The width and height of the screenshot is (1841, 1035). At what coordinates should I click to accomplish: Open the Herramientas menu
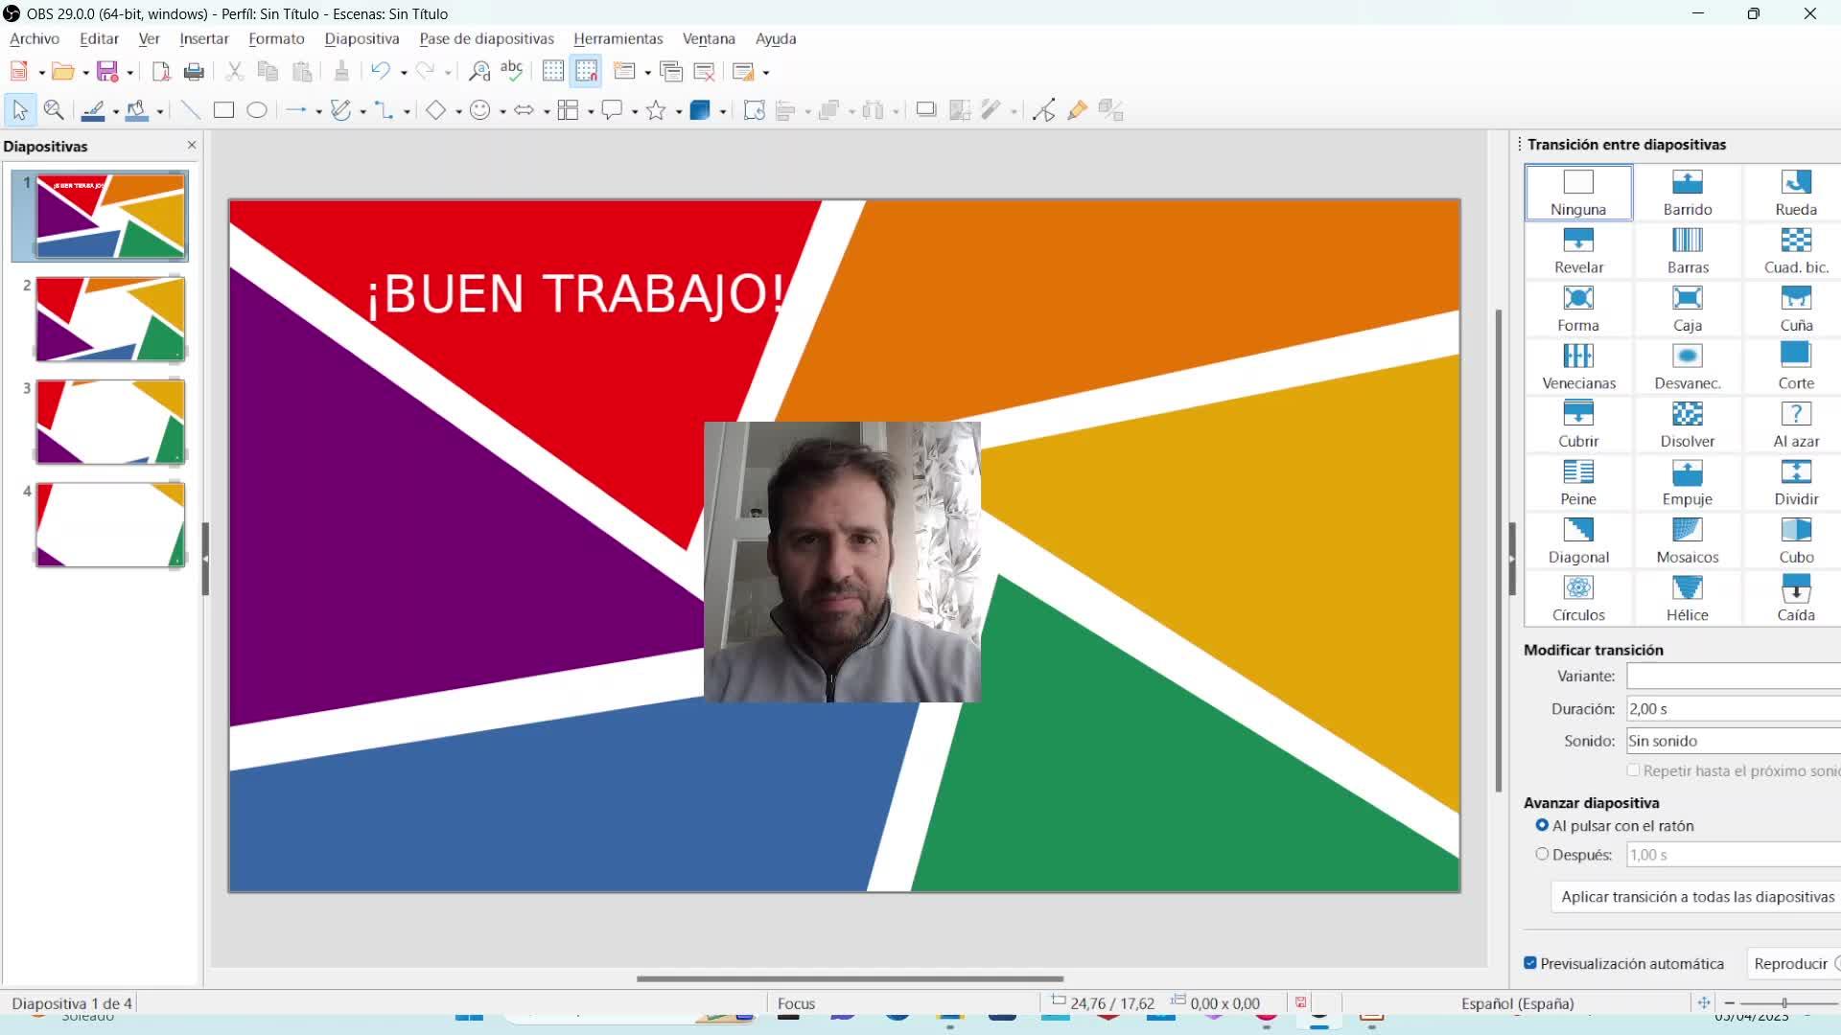(618, 39)
